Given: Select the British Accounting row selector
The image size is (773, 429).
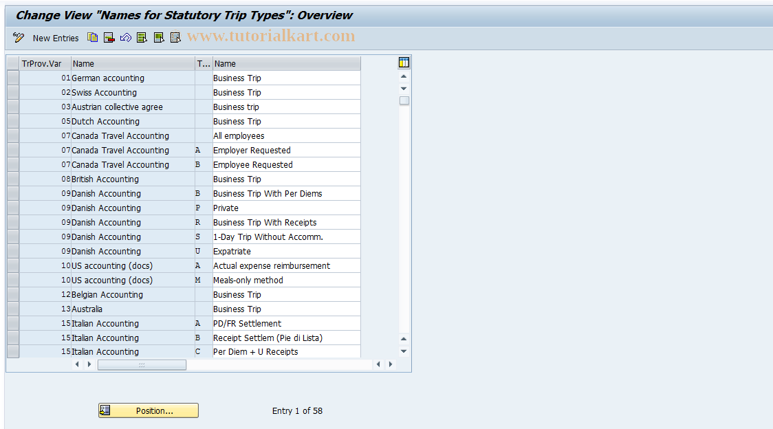Looking at the screenshot, I should (13, 179).
